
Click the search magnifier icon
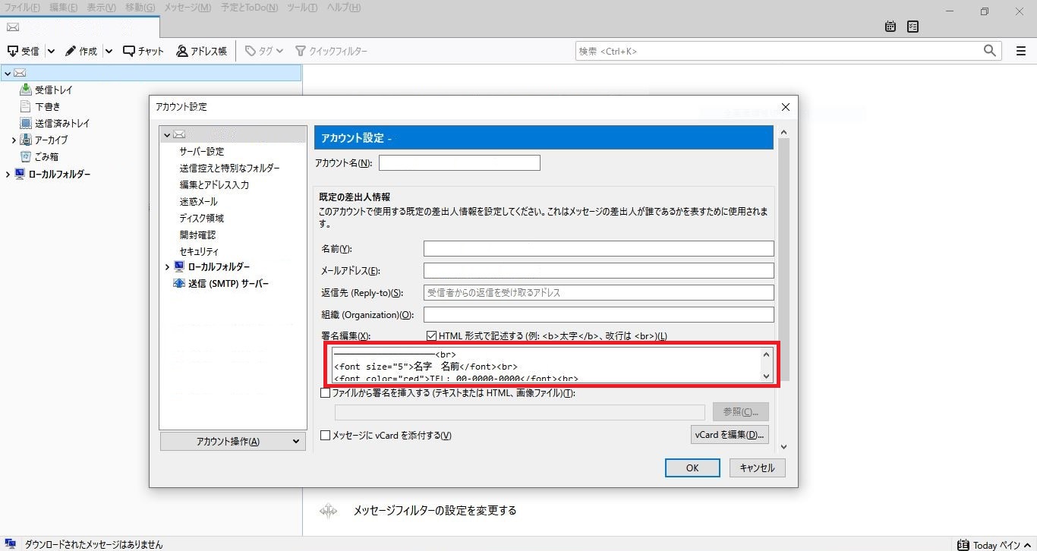[x=990, y=51]
